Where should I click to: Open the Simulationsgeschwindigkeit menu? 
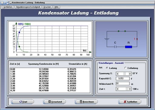[x=28, y=7]
